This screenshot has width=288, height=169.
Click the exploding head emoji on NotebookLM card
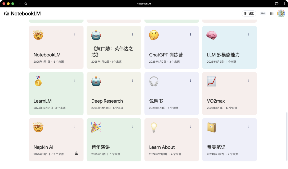coord(38,35)
